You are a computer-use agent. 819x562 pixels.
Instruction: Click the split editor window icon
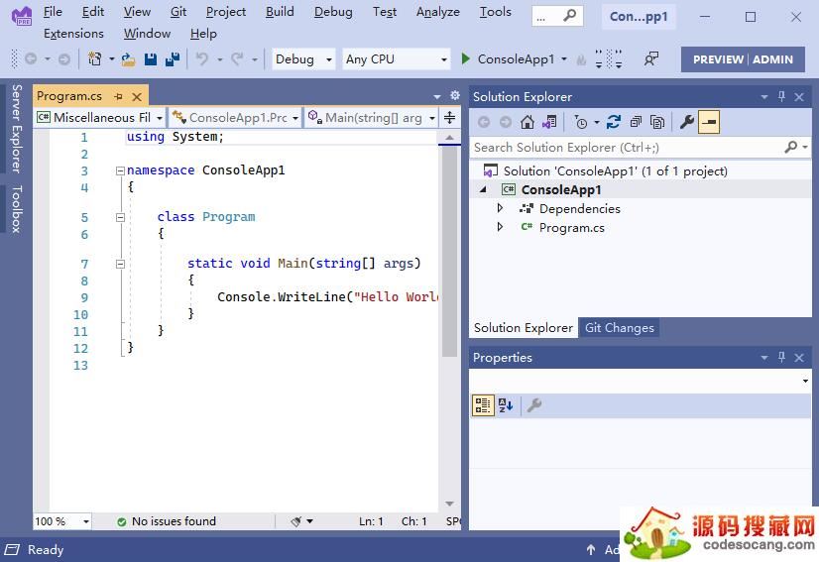(450, 118)
